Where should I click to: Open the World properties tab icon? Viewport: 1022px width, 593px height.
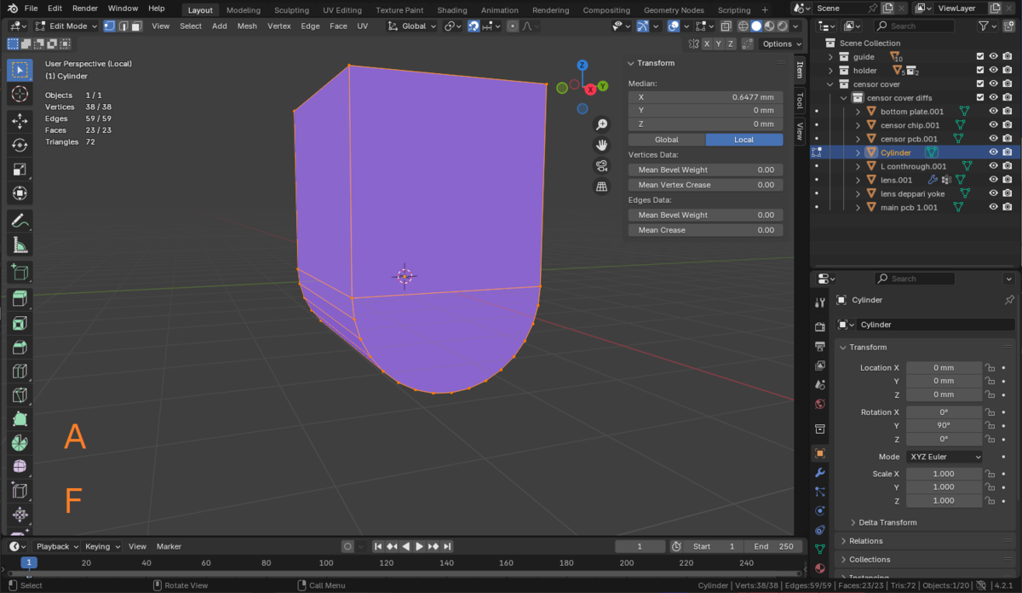click(x=819, y=404)
